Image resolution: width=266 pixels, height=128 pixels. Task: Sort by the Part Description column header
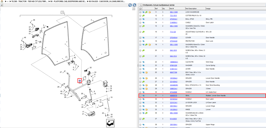[x=195, y=9]
